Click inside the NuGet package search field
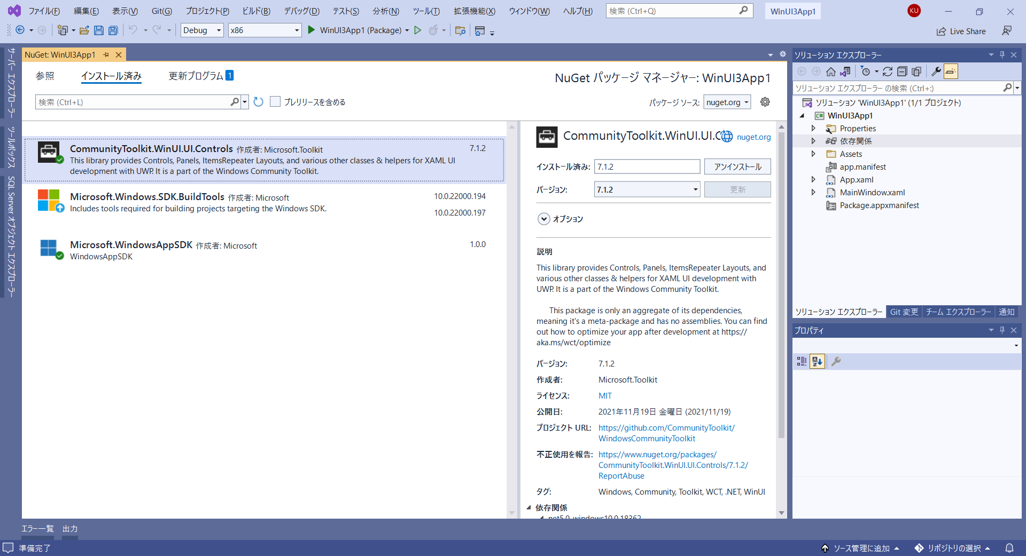This screenshot has width=1026, height=556. point(134,102)
